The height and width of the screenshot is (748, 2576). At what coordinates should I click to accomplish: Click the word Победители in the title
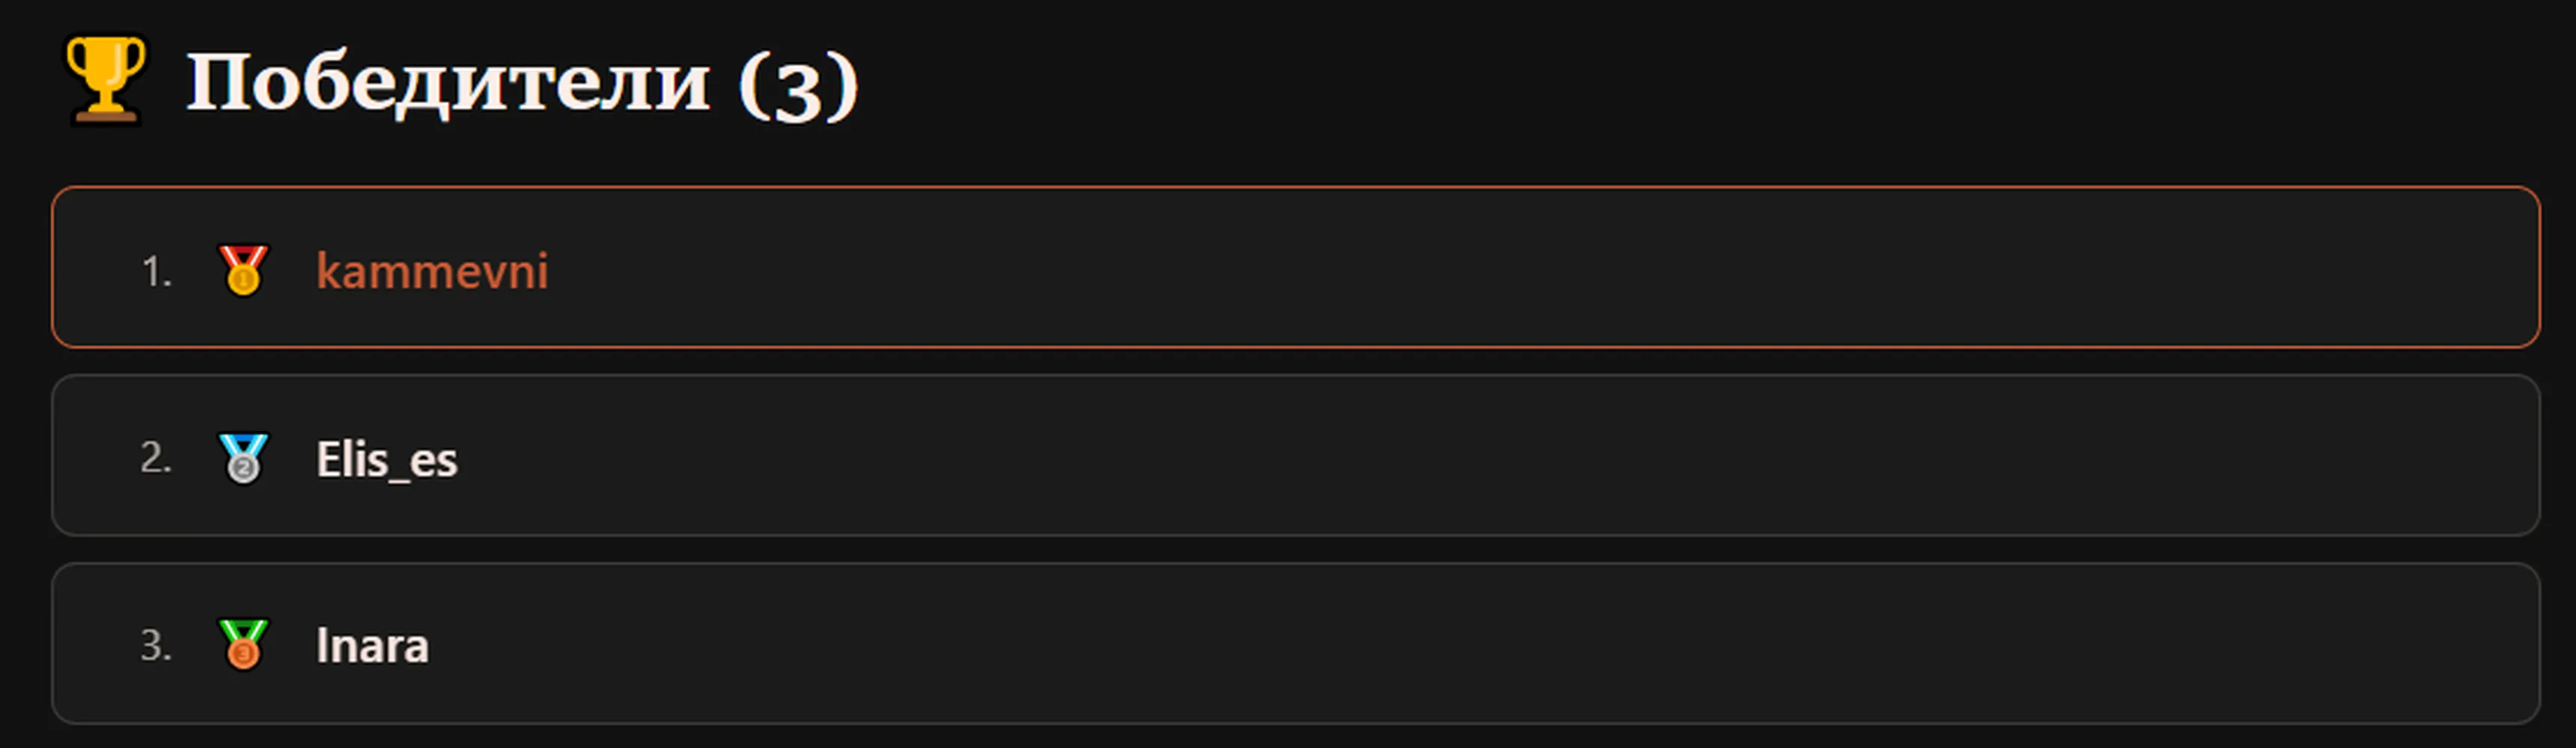coord(448,84)
